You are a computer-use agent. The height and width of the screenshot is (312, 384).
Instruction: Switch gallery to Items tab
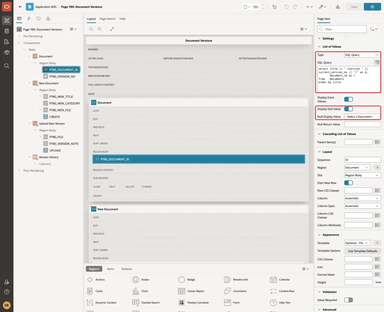point(111,269)
